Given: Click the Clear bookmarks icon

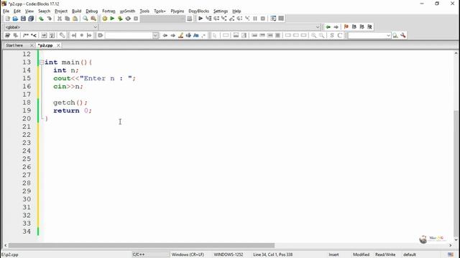Looking at the screenshot, I should pyautogui.click(x=370, y=27).
